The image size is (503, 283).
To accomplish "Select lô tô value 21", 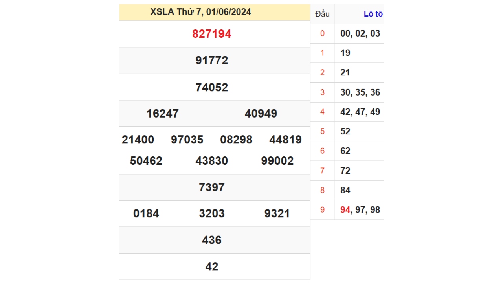I will [345, 73].
